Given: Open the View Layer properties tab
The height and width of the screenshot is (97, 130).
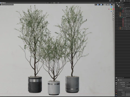Looking at the screenshot, I should pyautogui.click(x=116, y=87).
